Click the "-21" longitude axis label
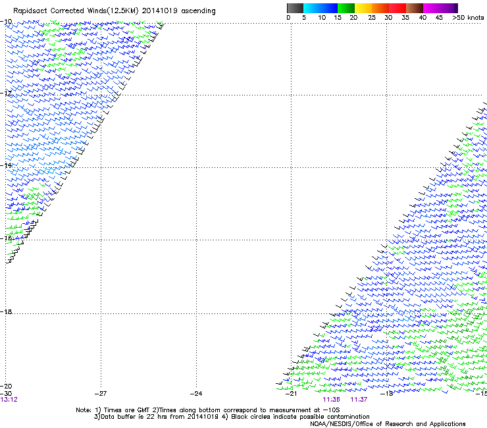 pos(291,394)
